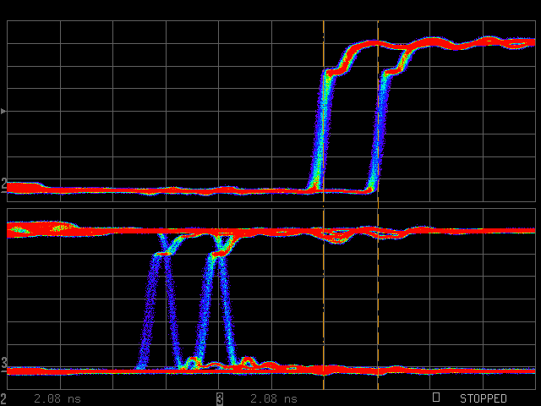Select the left orange vertical cursor in upper graticule
This screenshot has width=541, height=406.
pyautogui.click(x=324, y=111)
